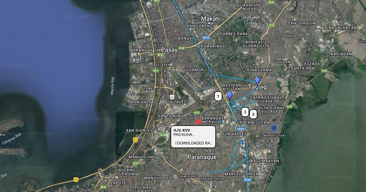
Task: Select numbered marker 2
Action: pos(253,114)
